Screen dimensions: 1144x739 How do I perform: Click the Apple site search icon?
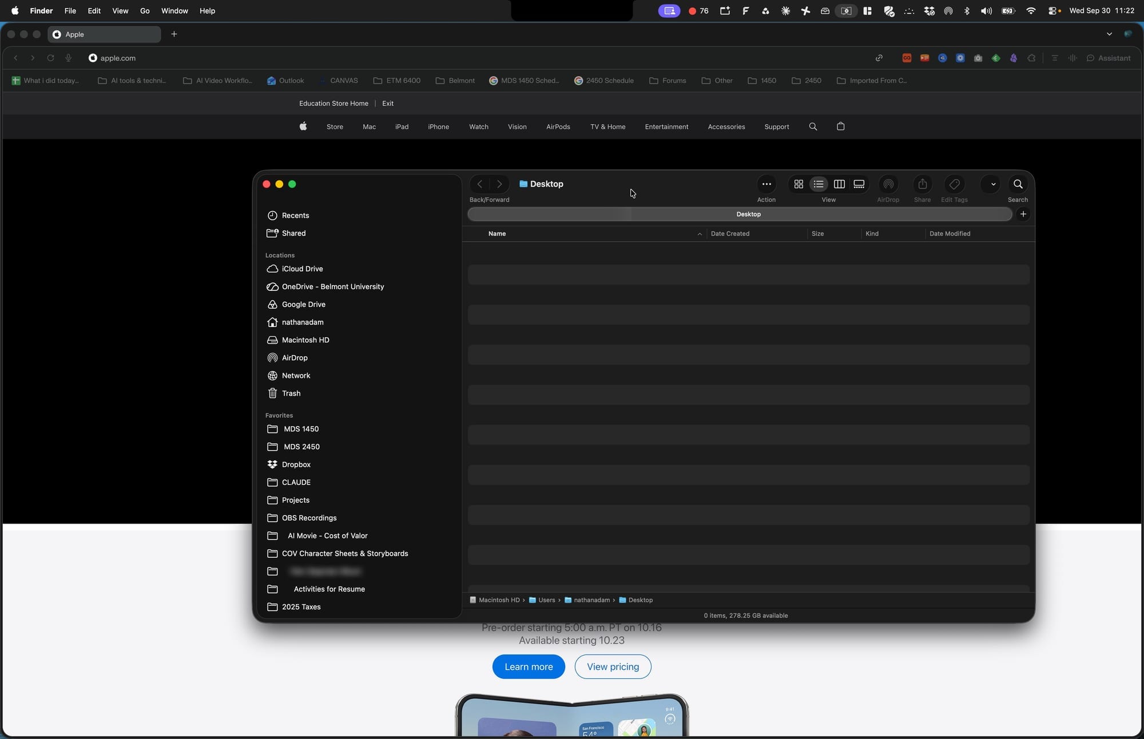[813, 127]
